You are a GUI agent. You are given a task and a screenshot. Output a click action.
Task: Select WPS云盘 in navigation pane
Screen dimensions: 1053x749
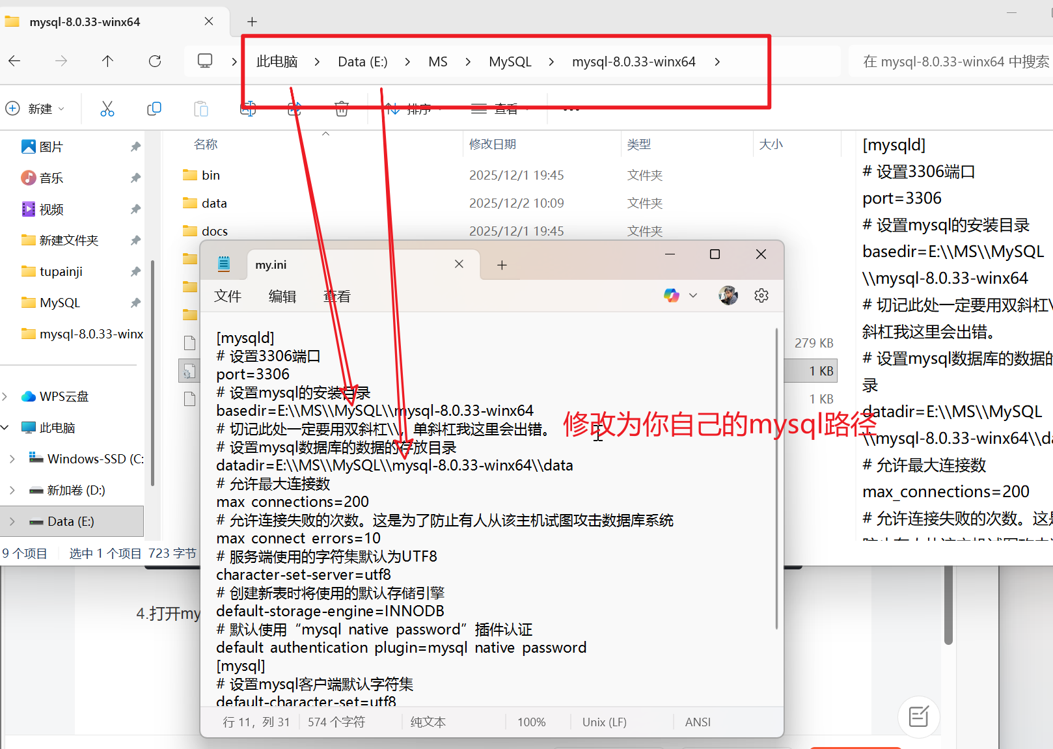[64, 397]
